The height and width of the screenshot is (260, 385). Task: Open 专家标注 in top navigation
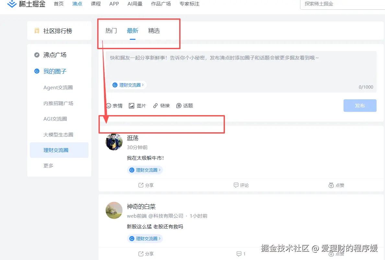[x=189, y=4]
